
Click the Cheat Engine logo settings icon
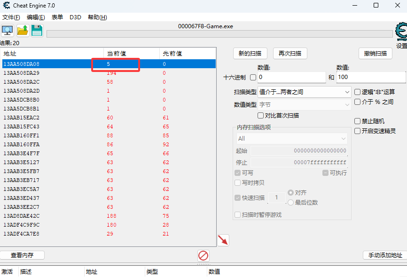click(x=401, y=32)
